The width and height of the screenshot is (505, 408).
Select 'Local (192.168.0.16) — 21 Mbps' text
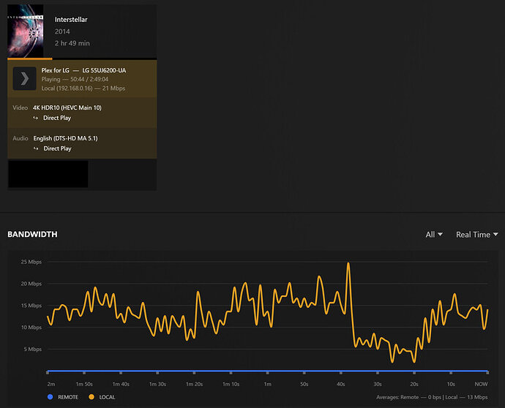[x=83, y=88]
